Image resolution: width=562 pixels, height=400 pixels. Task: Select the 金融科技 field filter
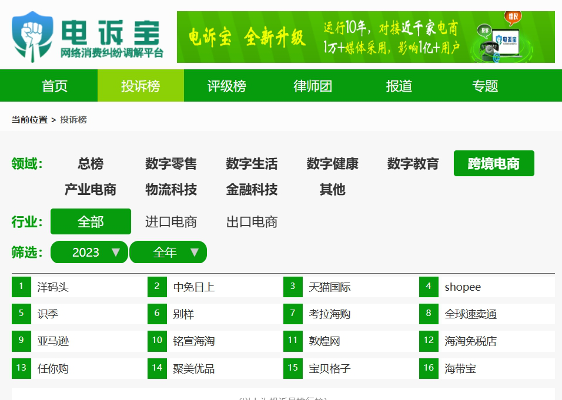pos(252,190)
